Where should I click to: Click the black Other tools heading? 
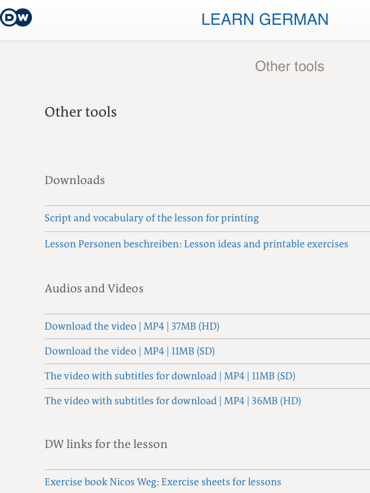click(x=81, y=112)
